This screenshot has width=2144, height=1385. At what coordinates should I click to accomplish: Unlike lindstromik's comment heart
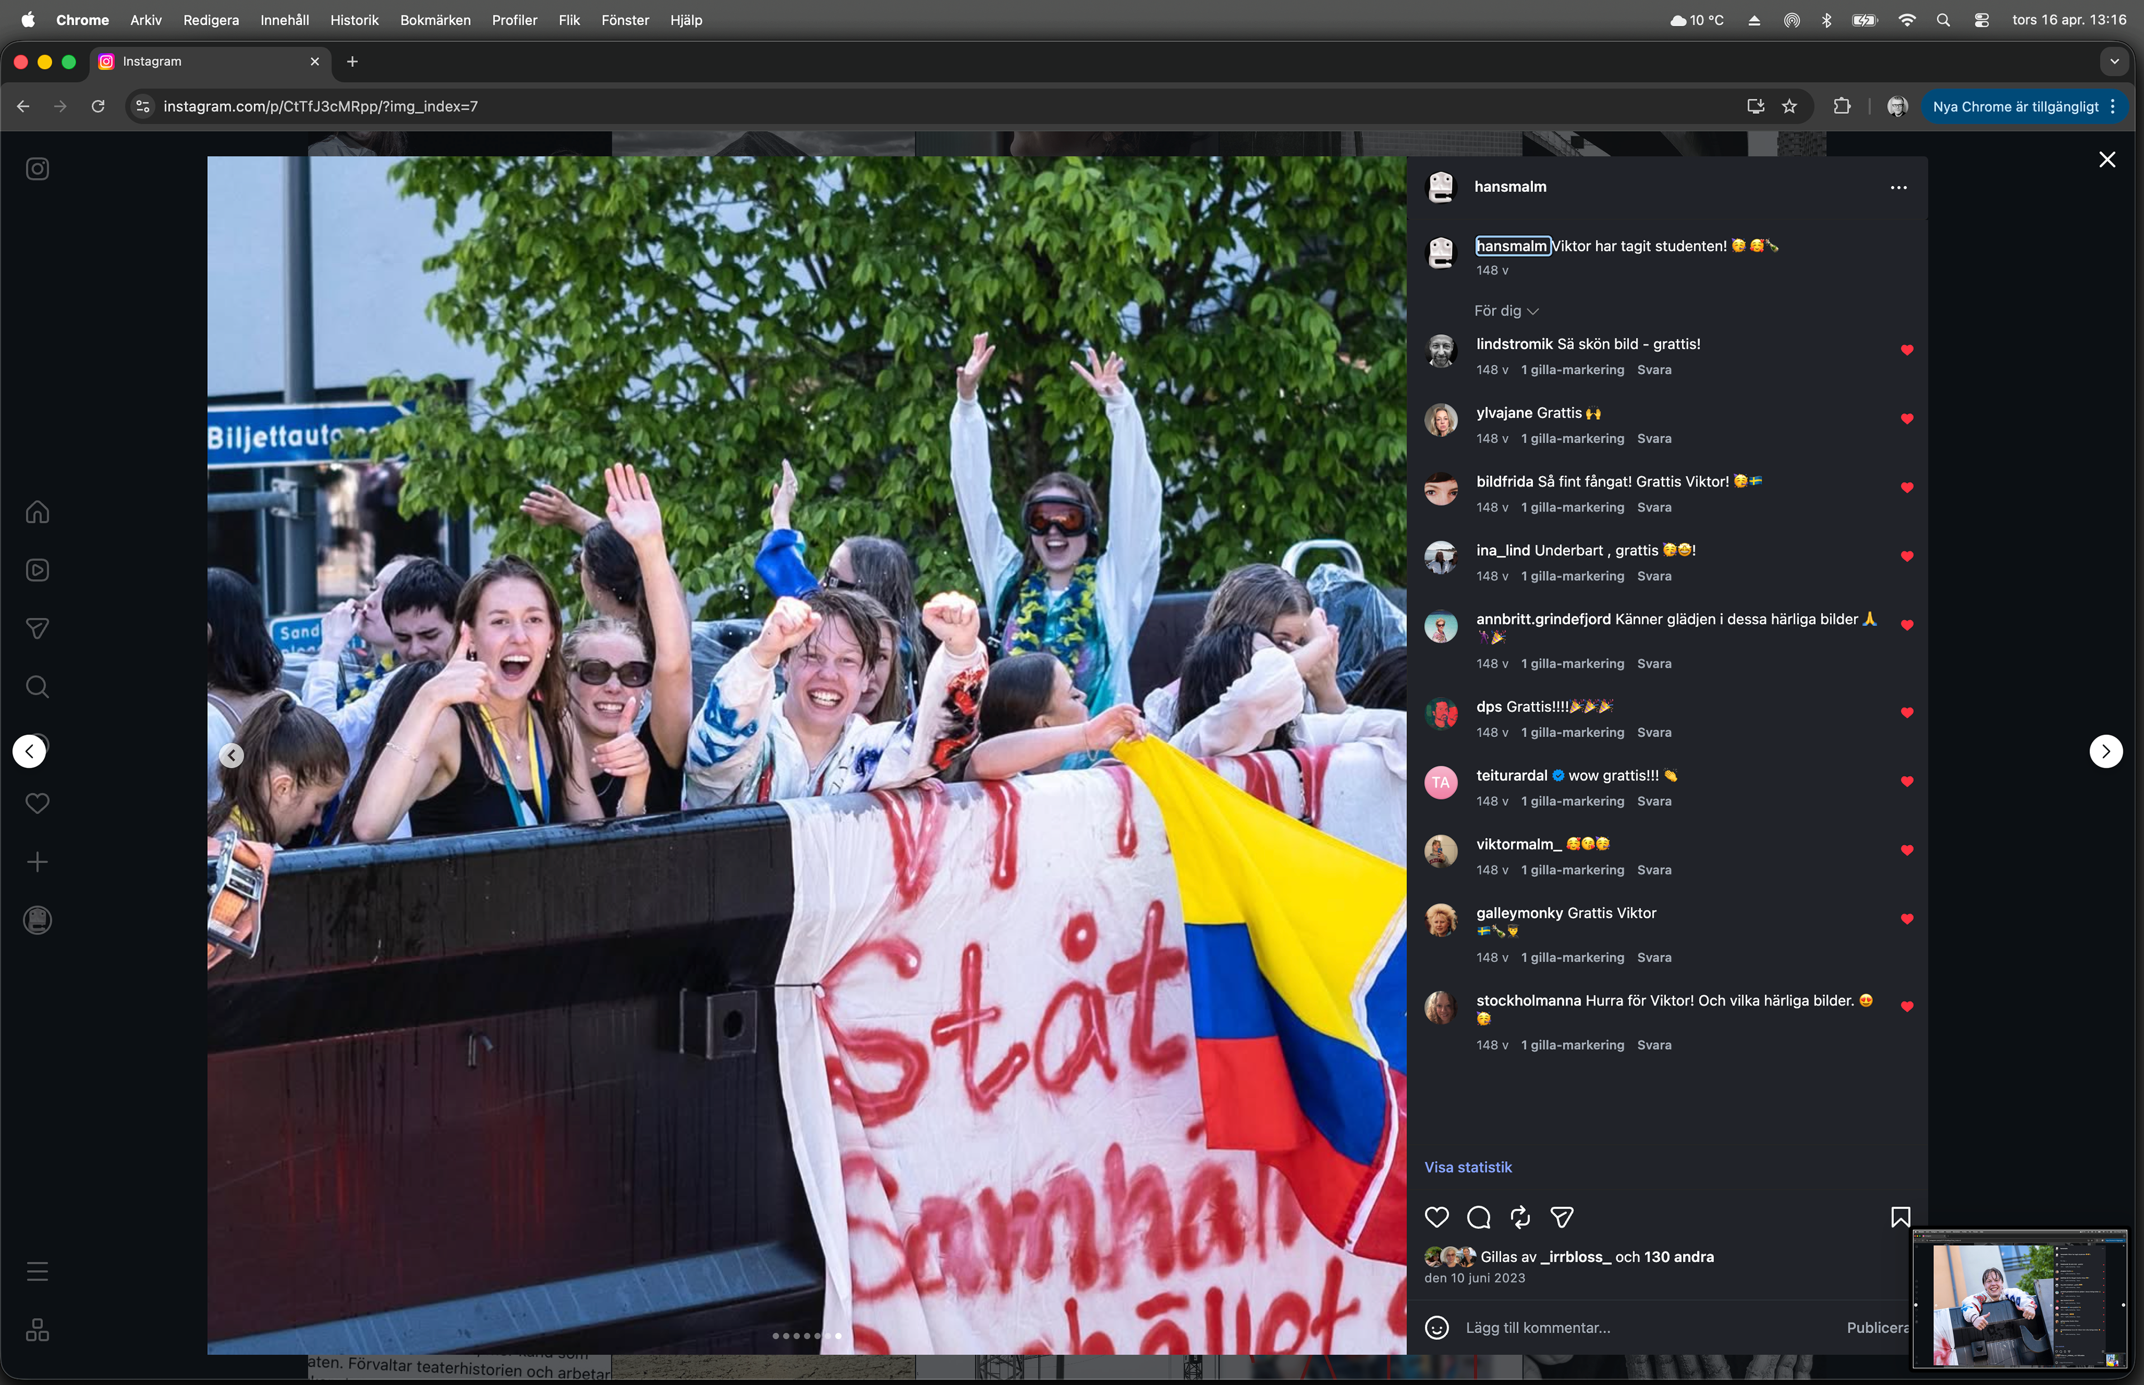(1907, 350)
